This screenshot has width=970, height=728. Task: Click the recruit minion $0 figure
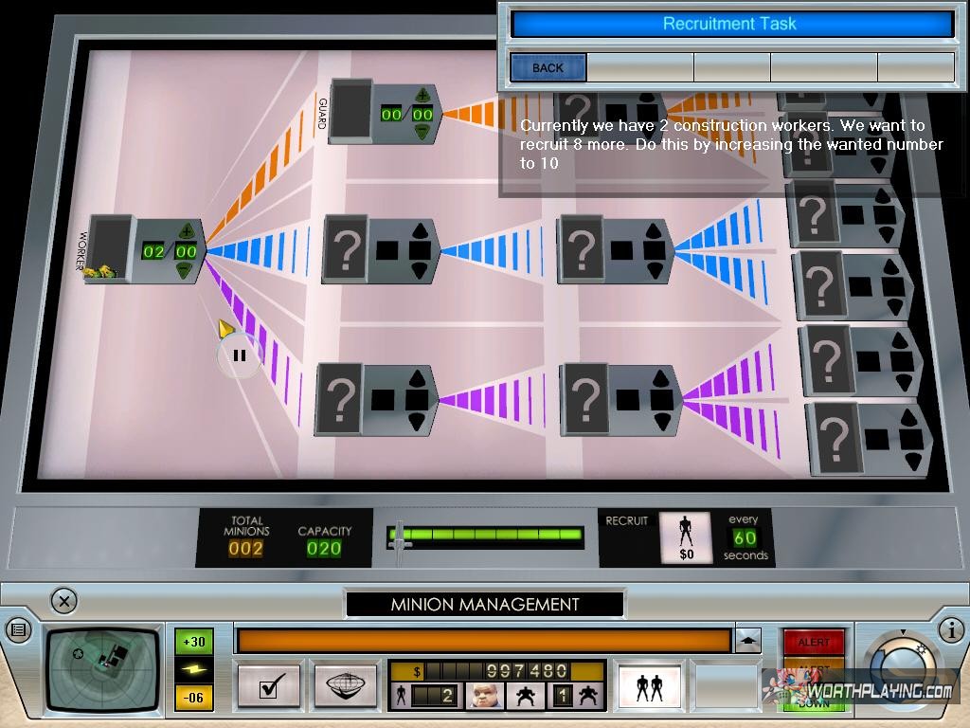[x=686, y=537]
